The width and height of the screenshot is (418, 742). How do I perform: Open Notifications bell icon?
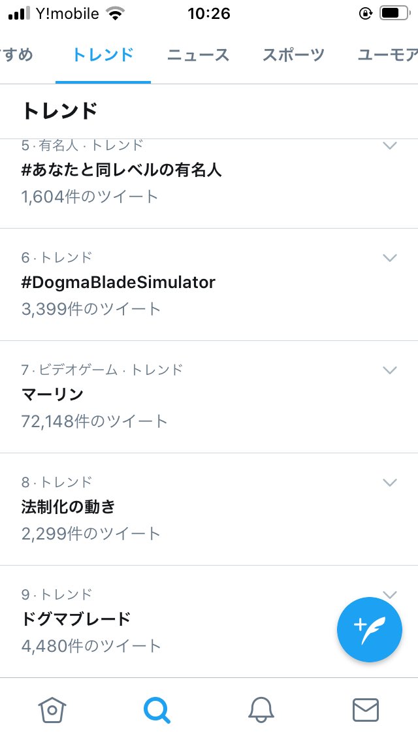click(261, 710)
